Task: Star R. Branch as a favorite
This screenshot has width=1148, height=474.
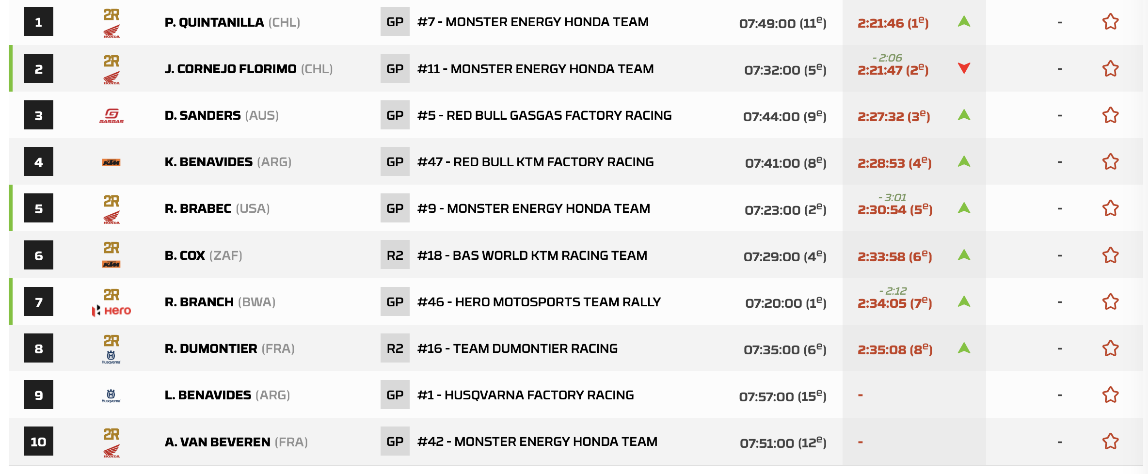Action: click(1110, 302)
